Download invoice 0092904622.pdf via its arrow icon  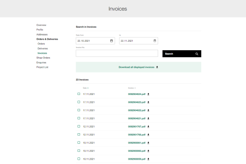[x=148, y=110]
